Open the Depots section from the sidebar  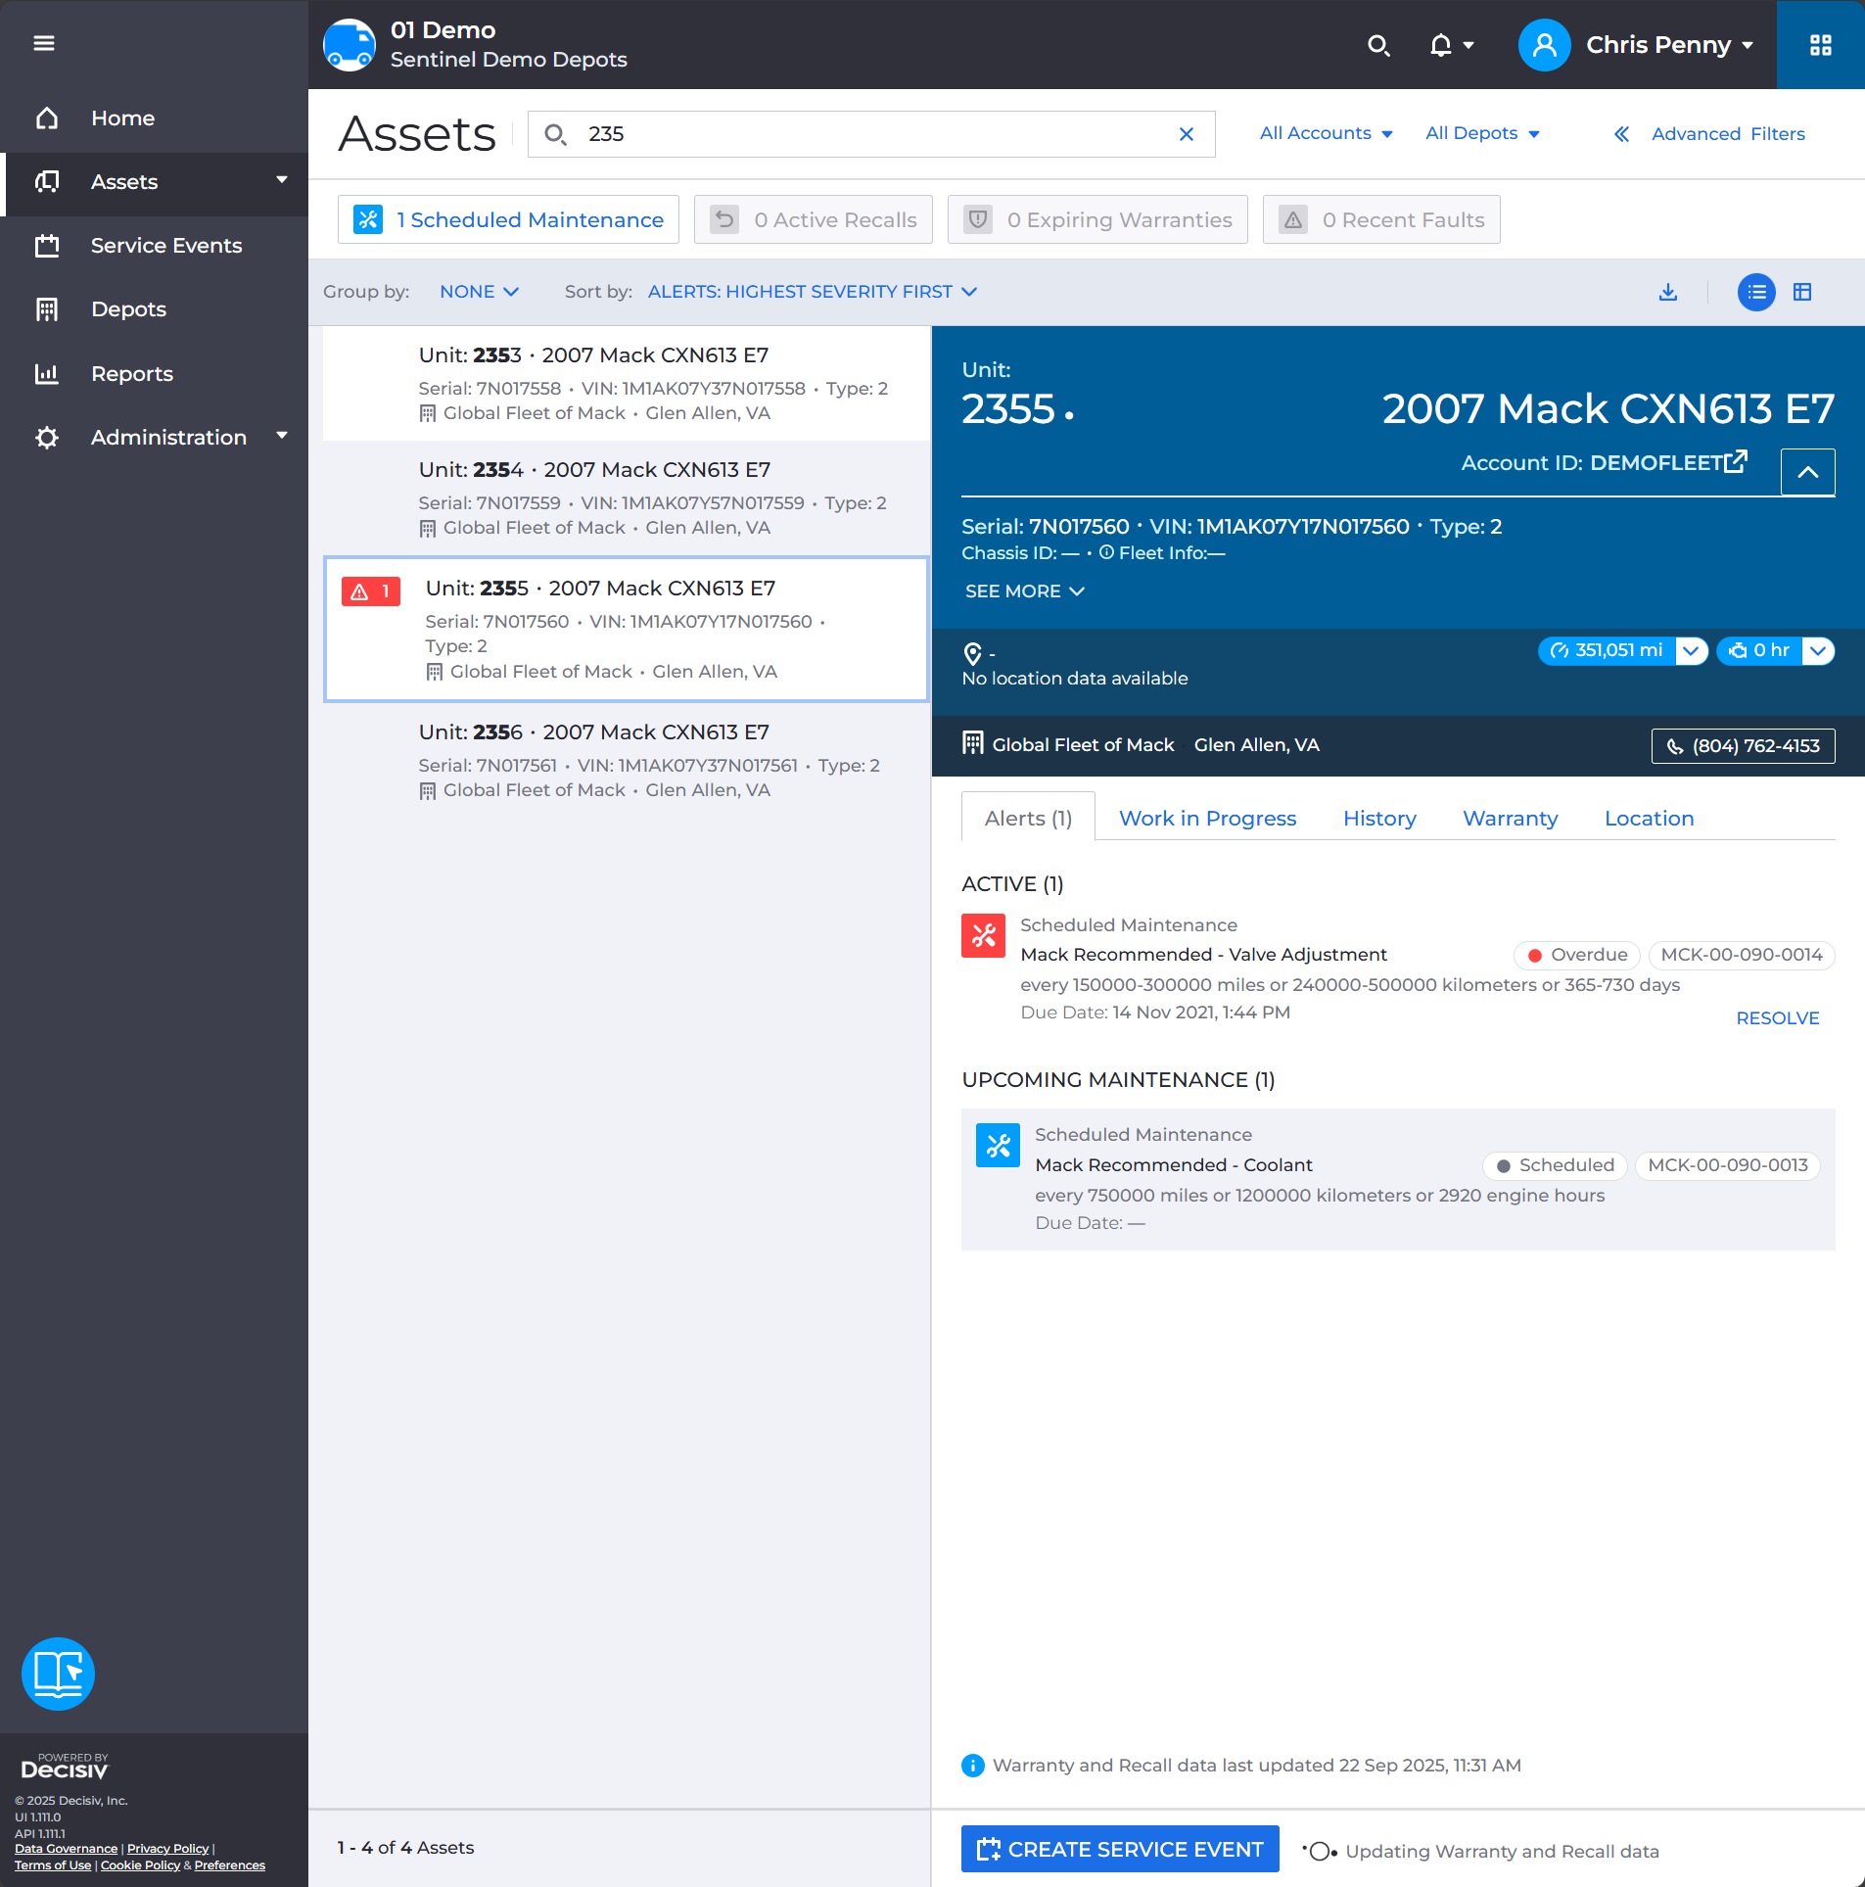tap(127, 308)
